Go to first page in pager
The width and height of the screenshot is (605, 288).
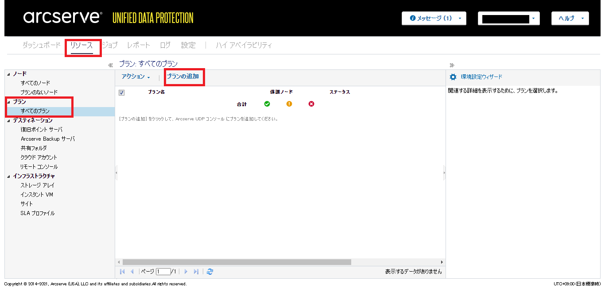coord(122,272)
